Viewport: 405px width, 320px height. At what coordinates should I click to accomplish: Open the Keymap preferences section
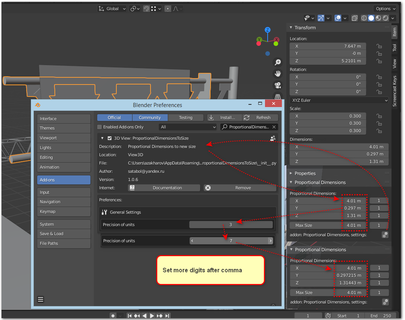pos(64,211)
